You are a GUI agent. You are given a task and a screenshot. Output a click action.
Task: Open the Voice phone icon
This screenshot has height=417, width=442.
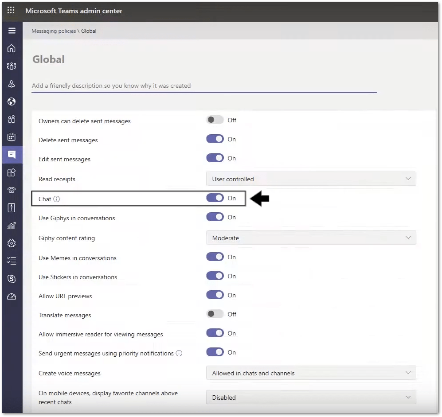tap(12, 190)
